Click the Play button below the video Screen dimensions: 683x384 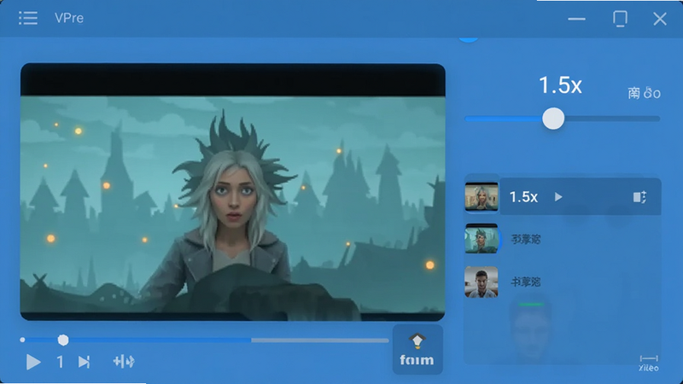point(33,362)
